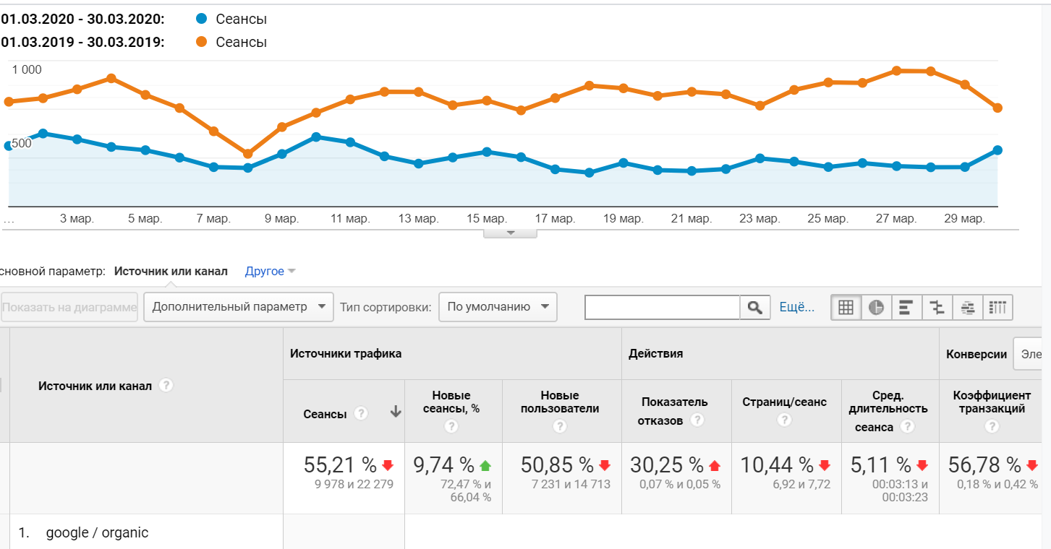Click the Показать на диаграмме button
Viewport: 1051px width, 549px height.
click(69, 307)
